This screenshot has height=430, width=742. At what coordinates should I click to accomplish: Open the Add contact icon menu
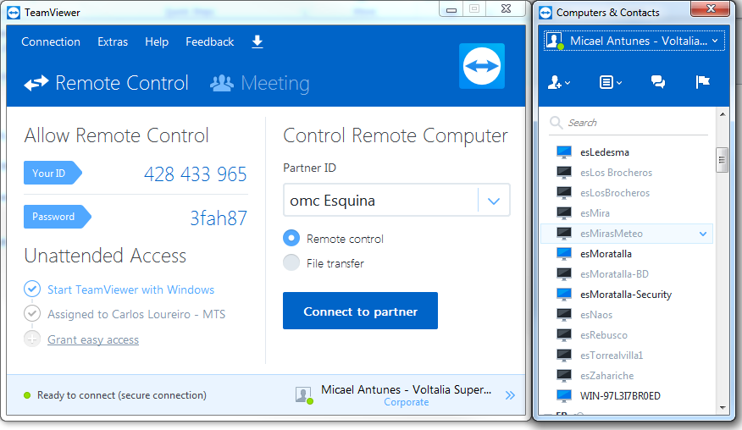[x=559, y=82]
